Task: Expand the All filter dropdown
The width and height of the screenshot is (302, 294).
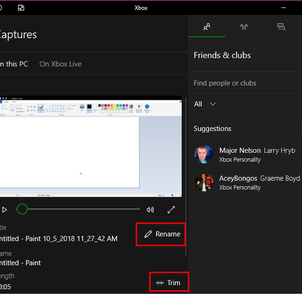Action: pyautogui.click(x=205, y=104)
